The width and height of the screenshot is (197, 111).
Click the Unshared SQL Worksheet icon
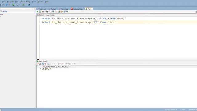(x=59, y=12)
